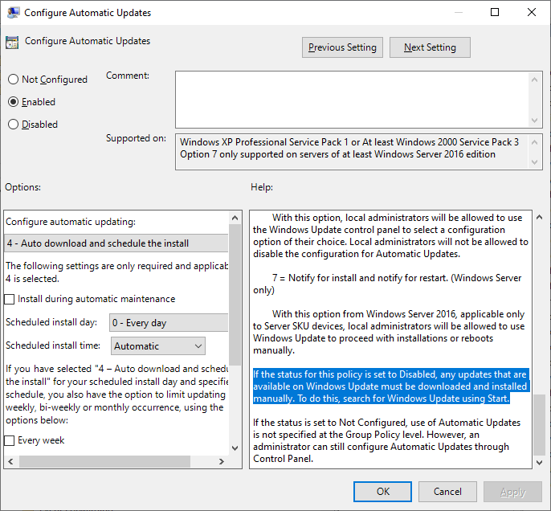This screenshot has width=551, height=511.
Task: Click the policy icon beside the heading
Action: (12, 43)
